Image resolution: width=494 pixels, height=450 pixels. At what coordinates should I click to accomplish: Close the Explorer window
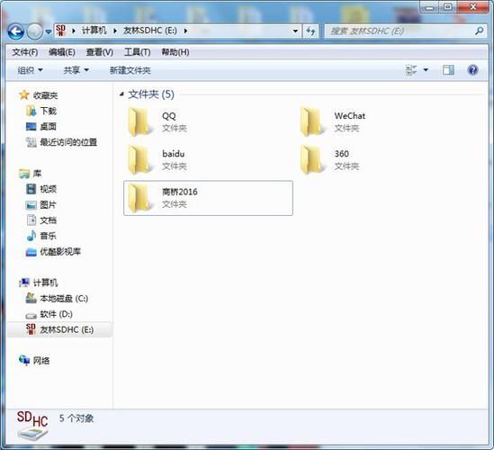(x=473, y=7)
